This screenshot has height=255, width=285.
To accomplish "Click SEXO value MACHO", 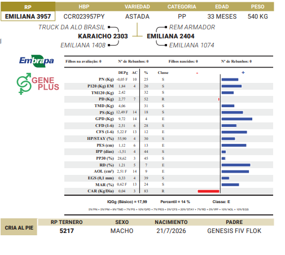I will (122, 231).
